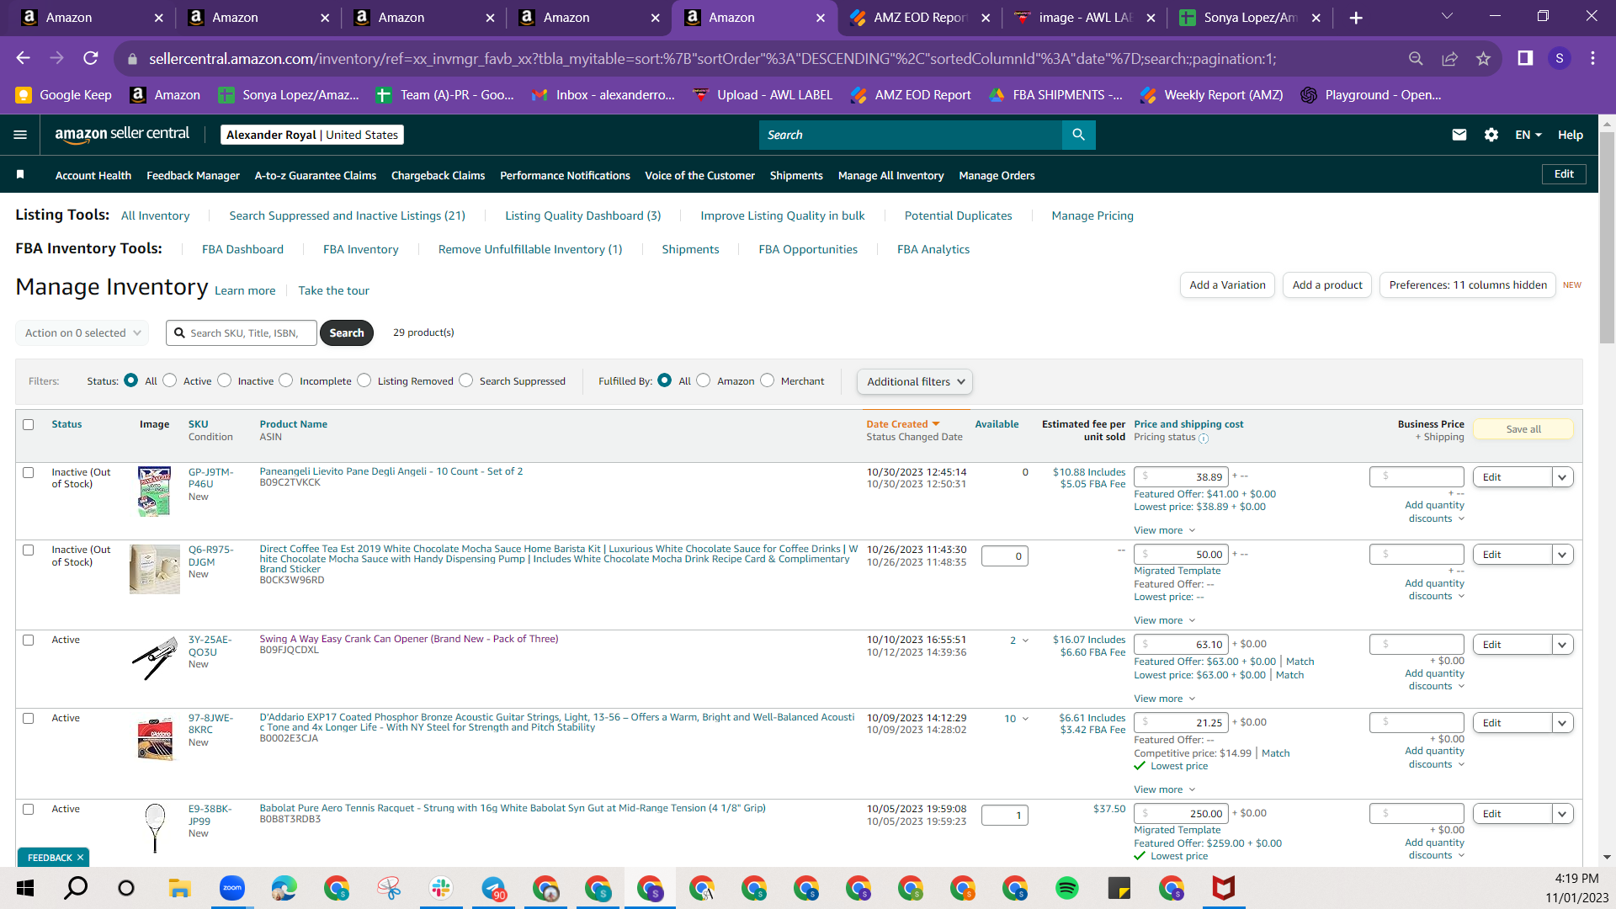Select the Active status filter

[x=170, y=380]
